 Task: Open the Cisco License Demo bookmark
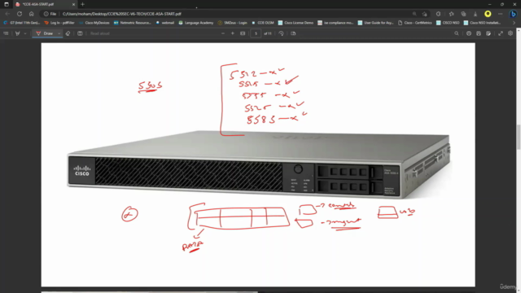point(296,23)
